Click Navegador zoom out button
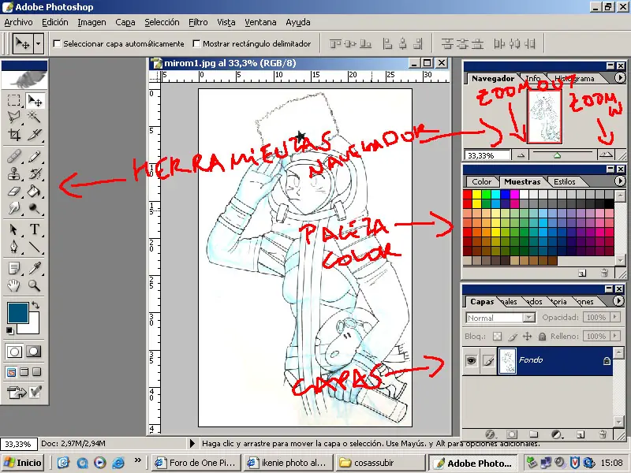This screenshot has height=473, width=631. [x=521, y=155]
